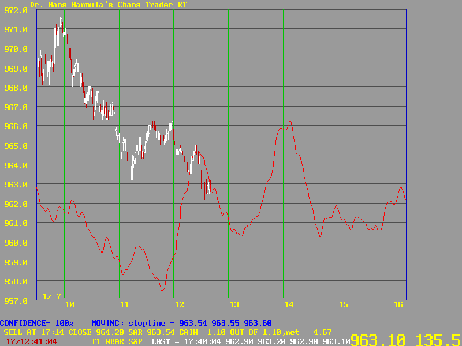
Task: Click the 963.0 price axis label
Action: [16, 185]
